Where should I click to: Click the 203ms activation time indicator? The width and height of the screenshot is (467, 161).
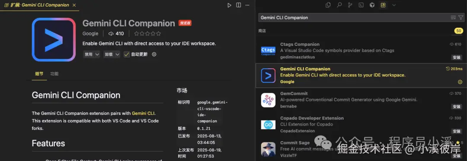[454, 69]
